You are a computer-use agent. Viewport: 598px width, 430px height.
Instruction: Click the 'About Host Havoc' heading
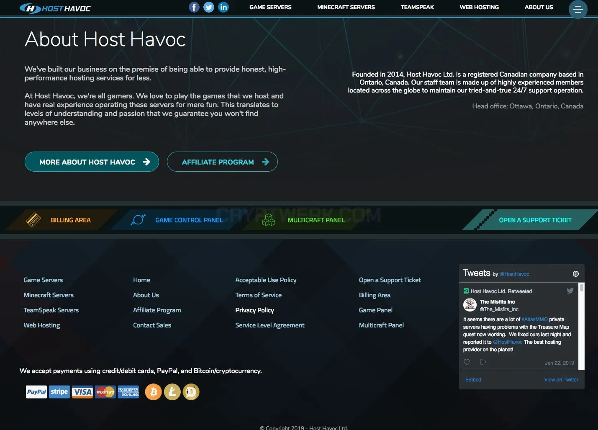105,39
